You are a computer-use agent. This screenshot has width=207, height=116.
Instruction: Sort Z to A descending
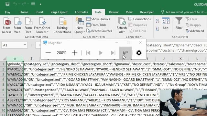[158, 28]
